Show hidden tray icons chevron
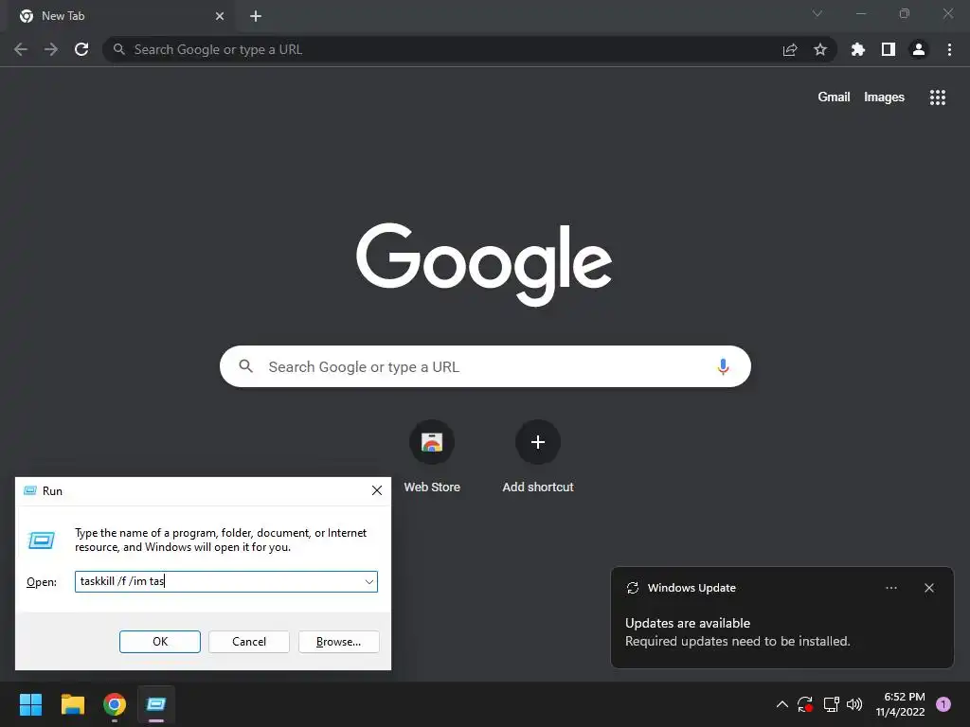 (781, 704)
